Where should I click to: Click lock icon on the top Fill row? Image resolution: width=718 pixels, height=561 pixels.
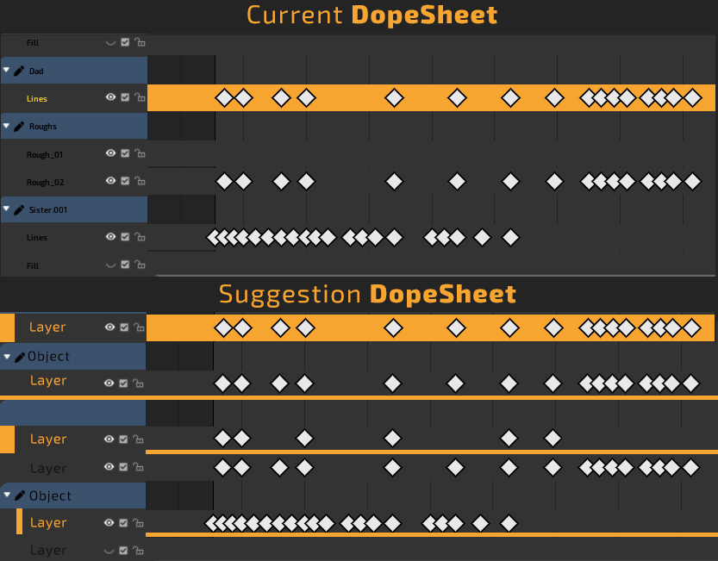coord(140,42)
